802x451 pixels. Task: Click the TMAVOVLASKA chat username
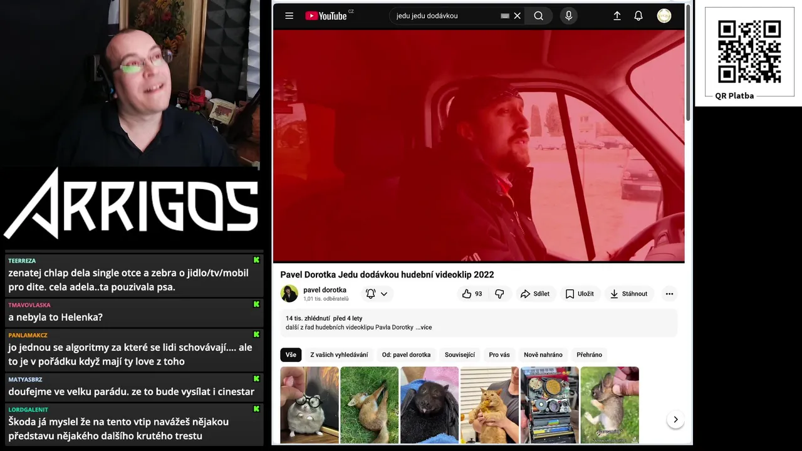coord(29,305)
